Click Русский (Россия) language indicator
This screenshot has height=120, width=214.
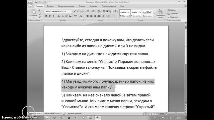point(75,114)
